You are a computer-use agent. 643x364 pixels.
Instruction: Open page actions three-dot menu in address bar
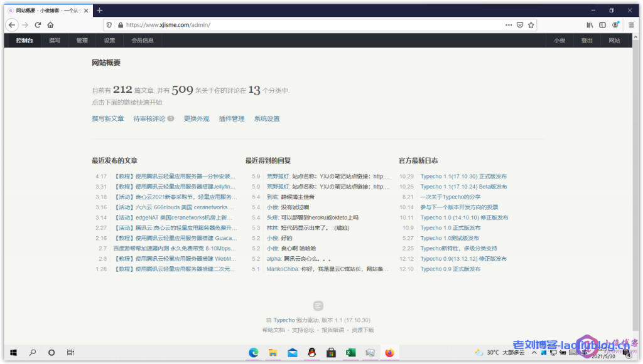click(509, 25)
